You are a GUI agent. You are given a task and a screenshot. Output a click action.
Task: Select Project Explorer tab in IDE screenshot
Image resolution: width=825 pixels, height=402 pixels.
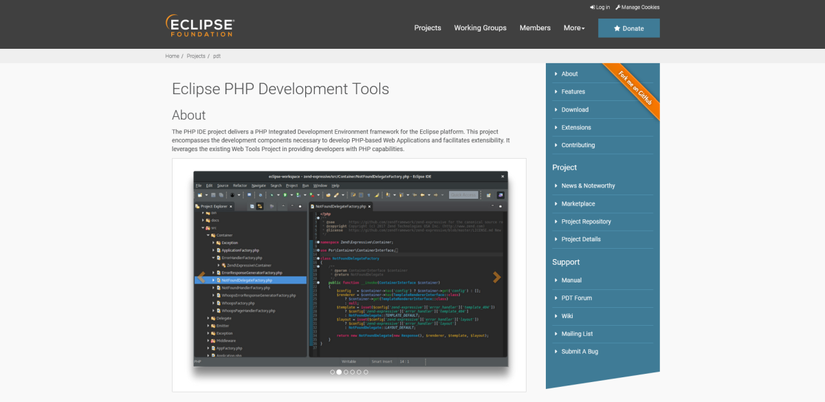click(x=213, y=206)
